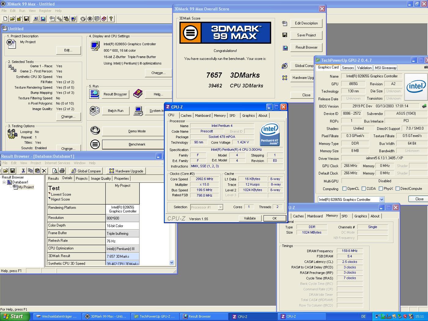The image size is (428, 321).
Task: Click the System Info computer icon in 3DMark toolbar
Action: pyautogui.click(x=36, y=19)
